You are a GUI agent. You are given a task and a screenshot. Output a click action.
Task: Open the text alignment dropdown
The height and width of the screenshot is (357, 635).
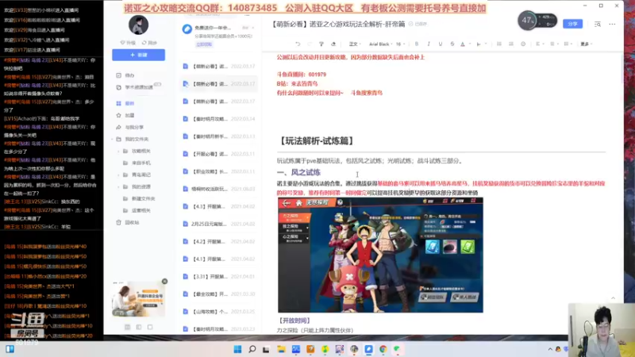pos(540,44)
